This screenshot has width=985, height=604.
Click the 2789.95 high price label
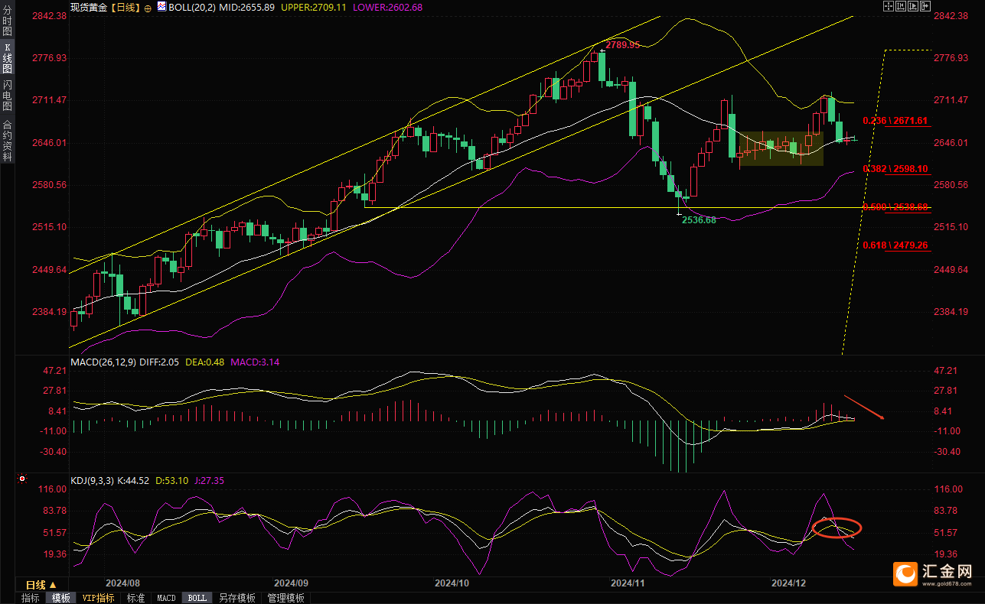coord(622,45)
